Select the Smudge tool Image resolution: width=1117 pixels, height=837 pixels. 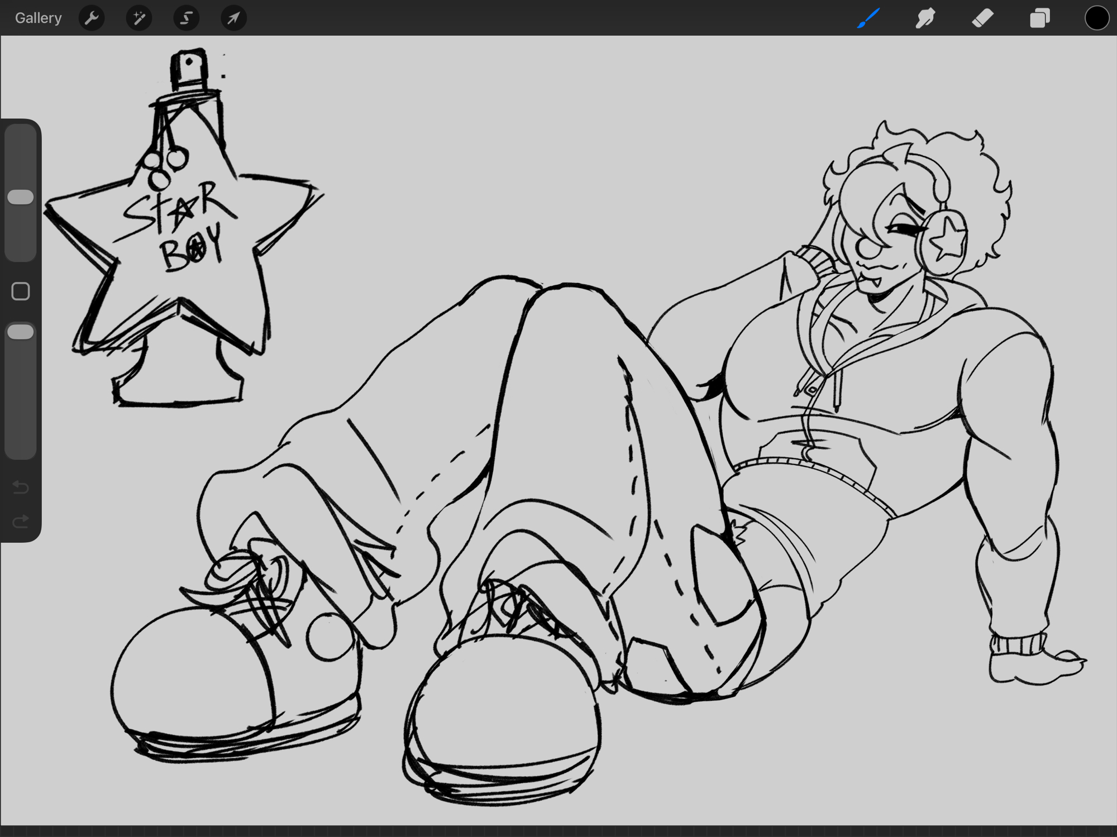(925, 18)
